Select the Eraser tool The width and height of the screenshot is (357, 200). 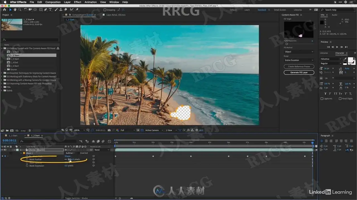(x=65, y=9)
